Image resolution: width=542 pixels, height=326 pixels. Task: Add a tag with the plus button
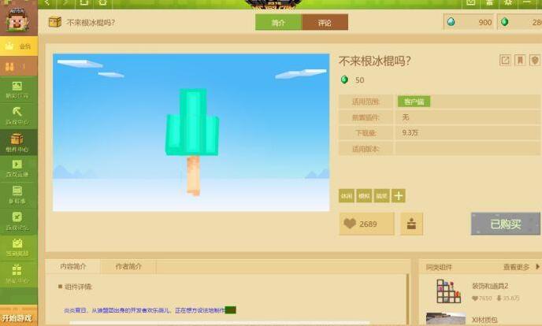click(399, 196)
